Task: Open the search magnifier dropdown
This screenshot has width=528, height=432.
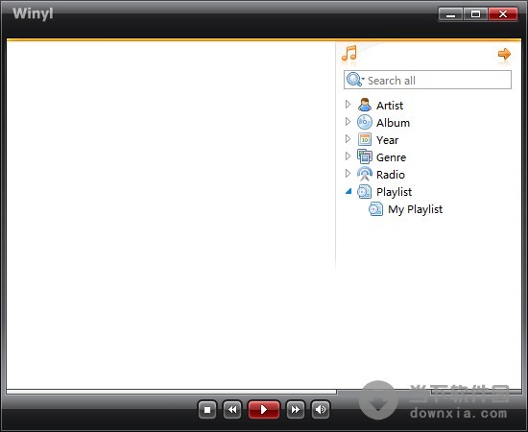Action: (x=355, y=80)
